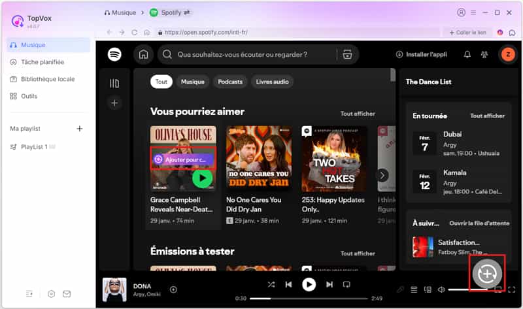Image resolution: width=523 pixels, height=309 pixels.
Task: Click the Coller le lien button
Action: click(x=467, y=32)
